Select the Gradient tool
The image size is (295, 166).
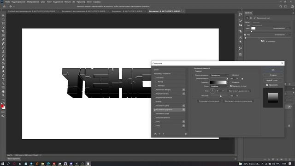tap(3, 64)
